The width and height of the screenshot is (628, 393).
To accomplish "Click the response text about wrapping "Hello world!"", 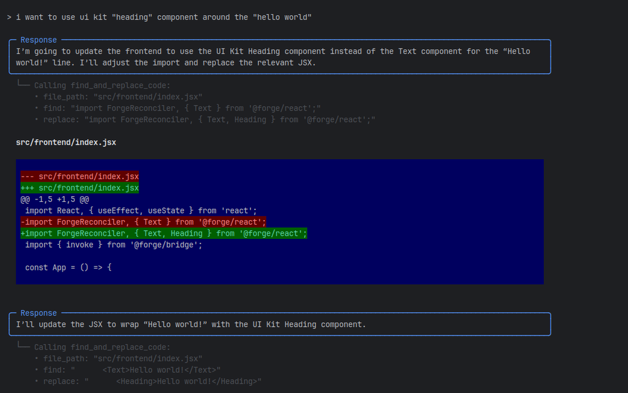I will point(191,324).
